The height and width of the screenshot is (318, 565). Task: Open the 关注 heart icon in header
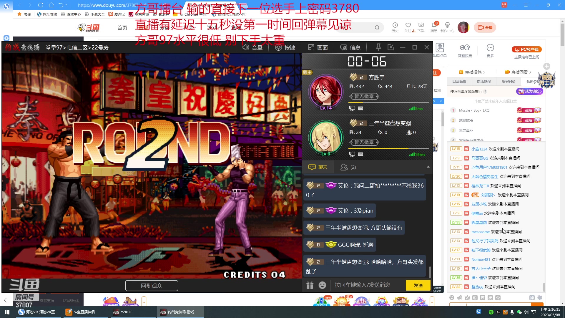(x=408, y=27)
